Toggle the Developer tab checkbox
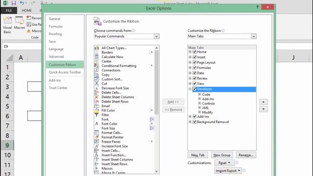 tap(195, 89)
